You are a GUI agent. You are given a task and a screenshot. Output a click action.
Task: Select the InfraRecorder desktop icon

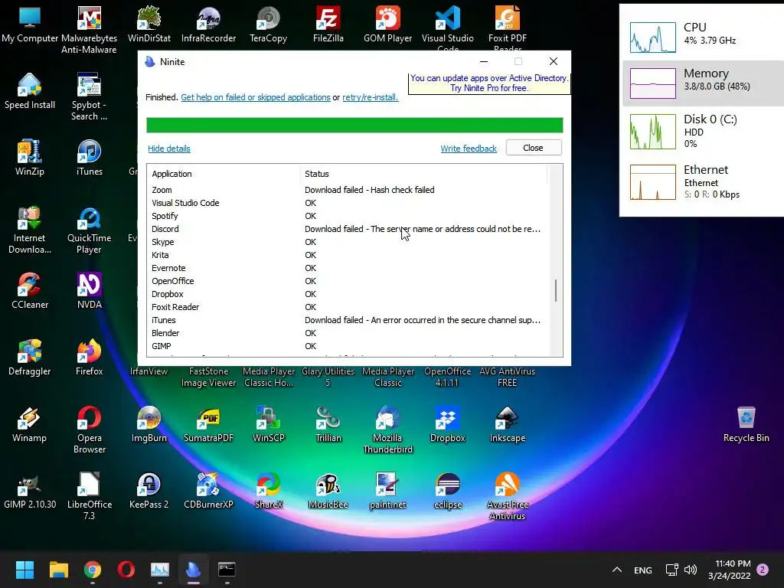[x=208, y=24]
